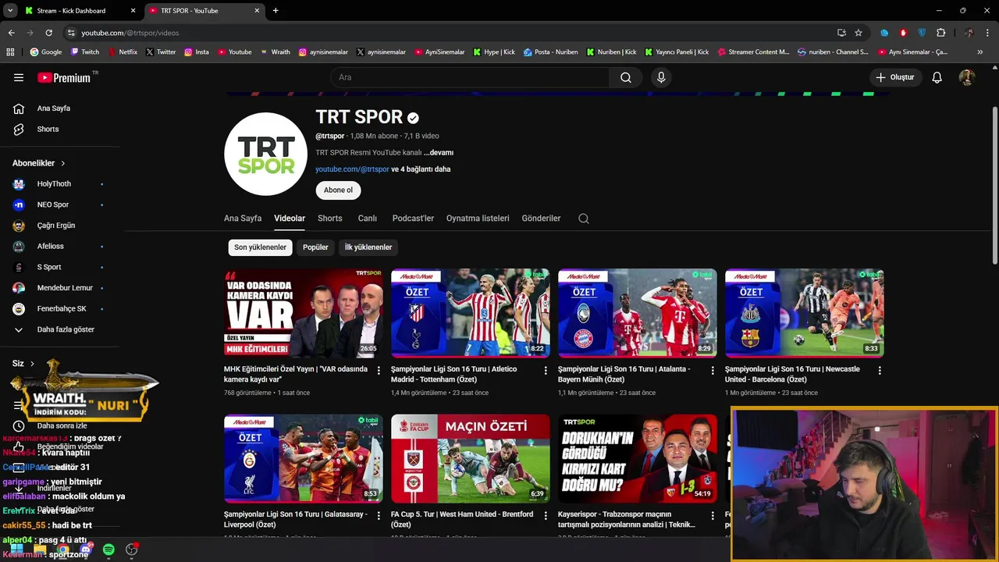Open the notifications bell
Image resolution: width=999 pixels, height=562 pixels.
(x=937, y=77)
